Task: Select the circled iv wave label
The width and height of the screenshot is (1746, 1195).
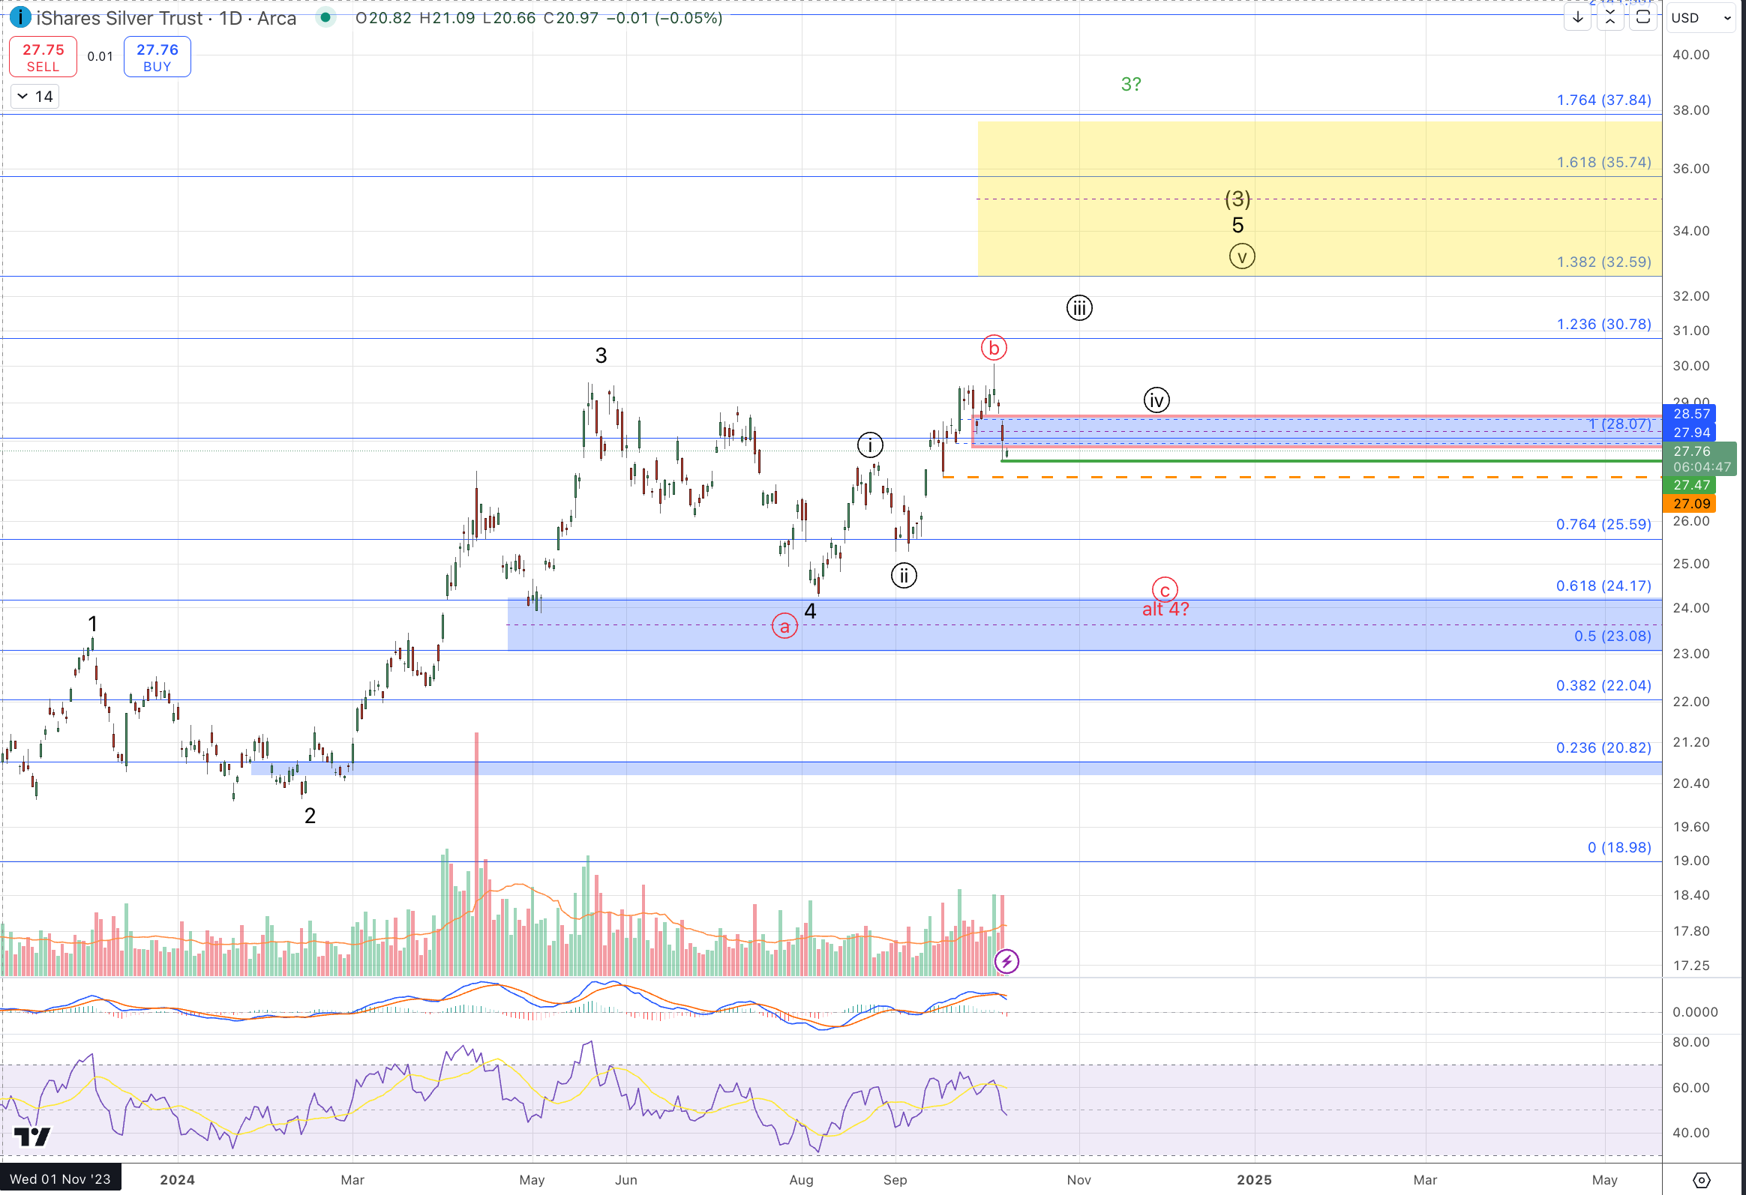Action: [x=1157, y=400]
